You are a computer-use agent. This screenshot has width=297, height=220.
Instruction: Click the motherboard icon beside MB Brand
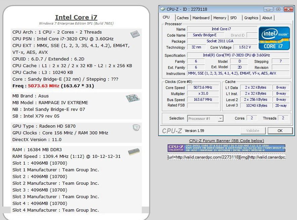click(133, 98)
